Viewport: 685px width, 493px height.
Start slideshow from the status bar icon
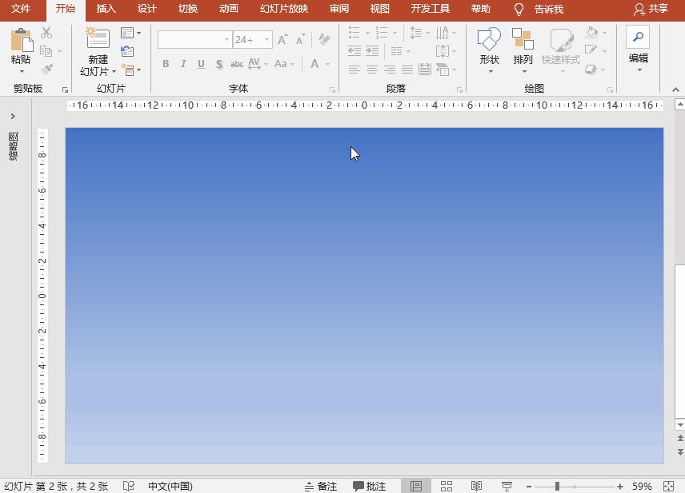(x=507, y=485)
